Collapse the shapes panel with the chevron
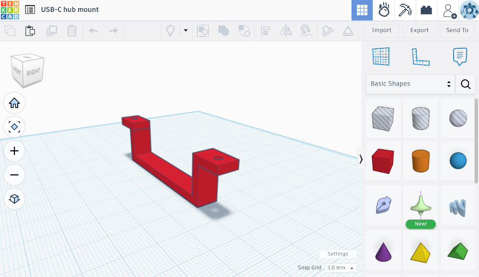Screen dimensions: 479x277 coord(361,159)
